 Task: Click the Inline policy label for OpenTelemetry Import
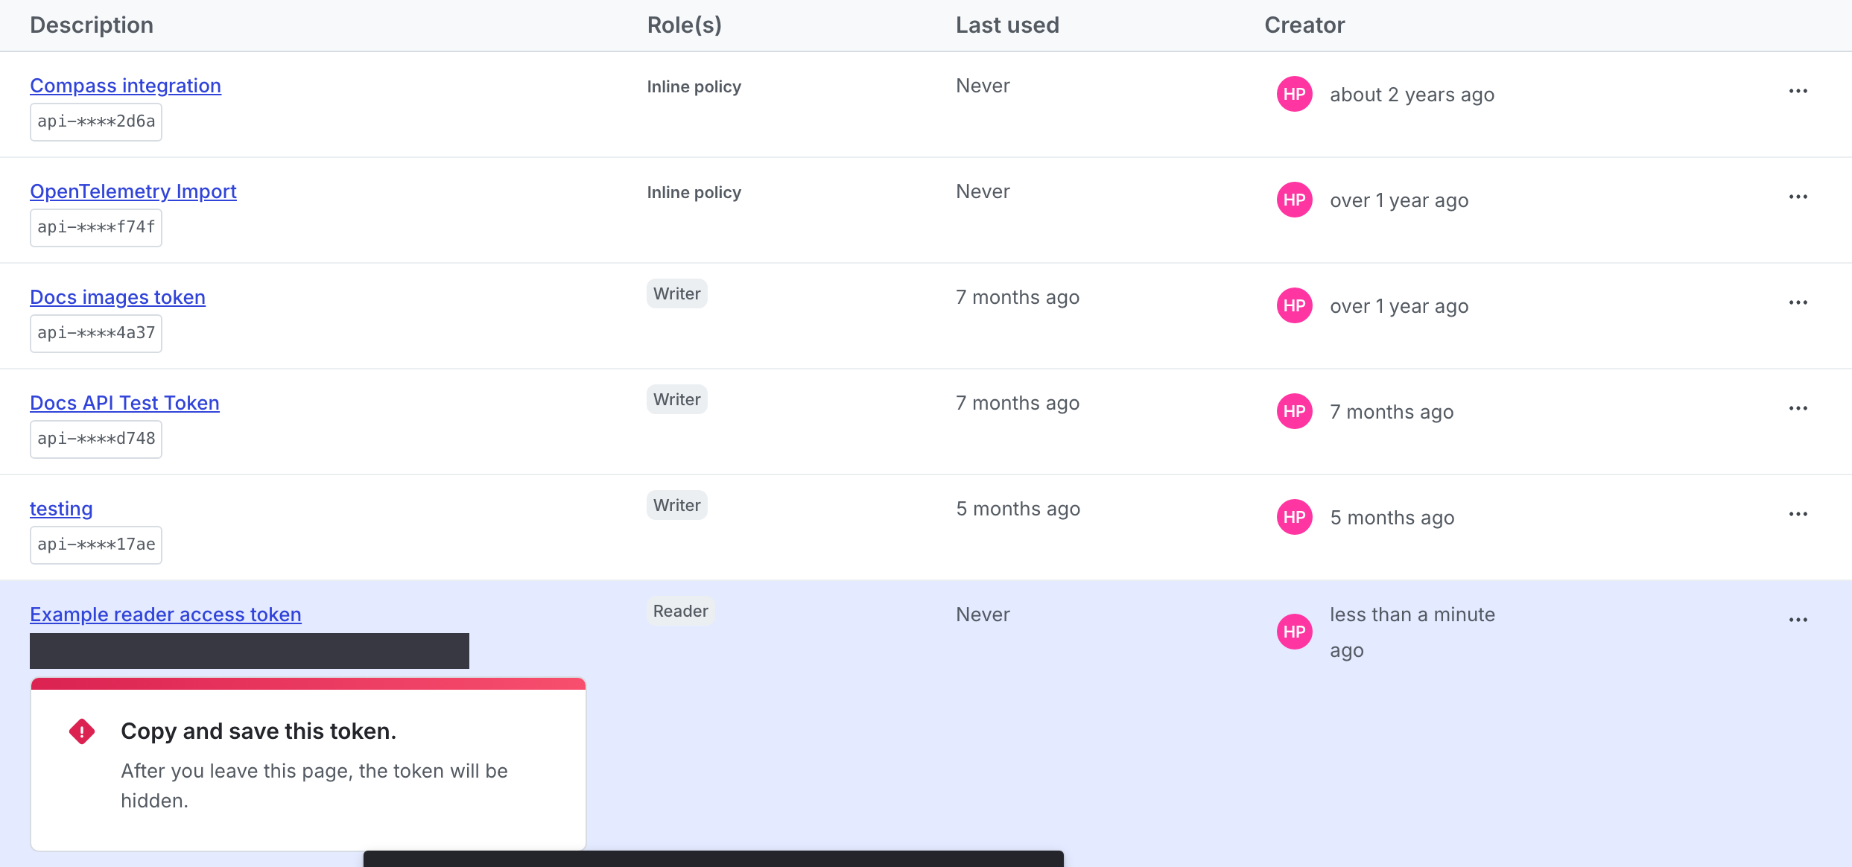pos(694,191)
